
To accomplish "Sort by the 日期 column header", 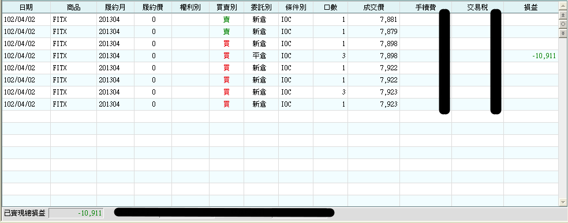I will 27,7.
